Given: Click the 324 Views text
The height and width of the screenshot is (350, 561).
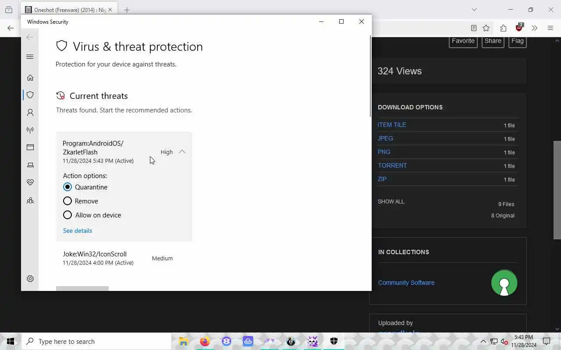Looking at the screenshot, I should coord(400,71).
